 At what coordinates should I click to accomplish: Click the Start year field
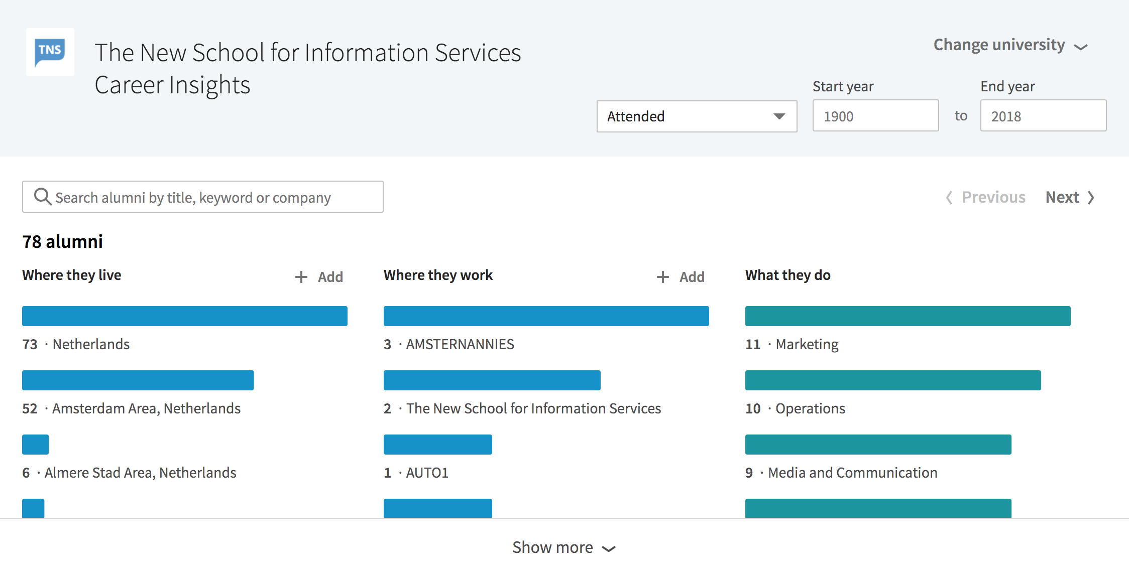pyautogui.click(x=875, y=116)
